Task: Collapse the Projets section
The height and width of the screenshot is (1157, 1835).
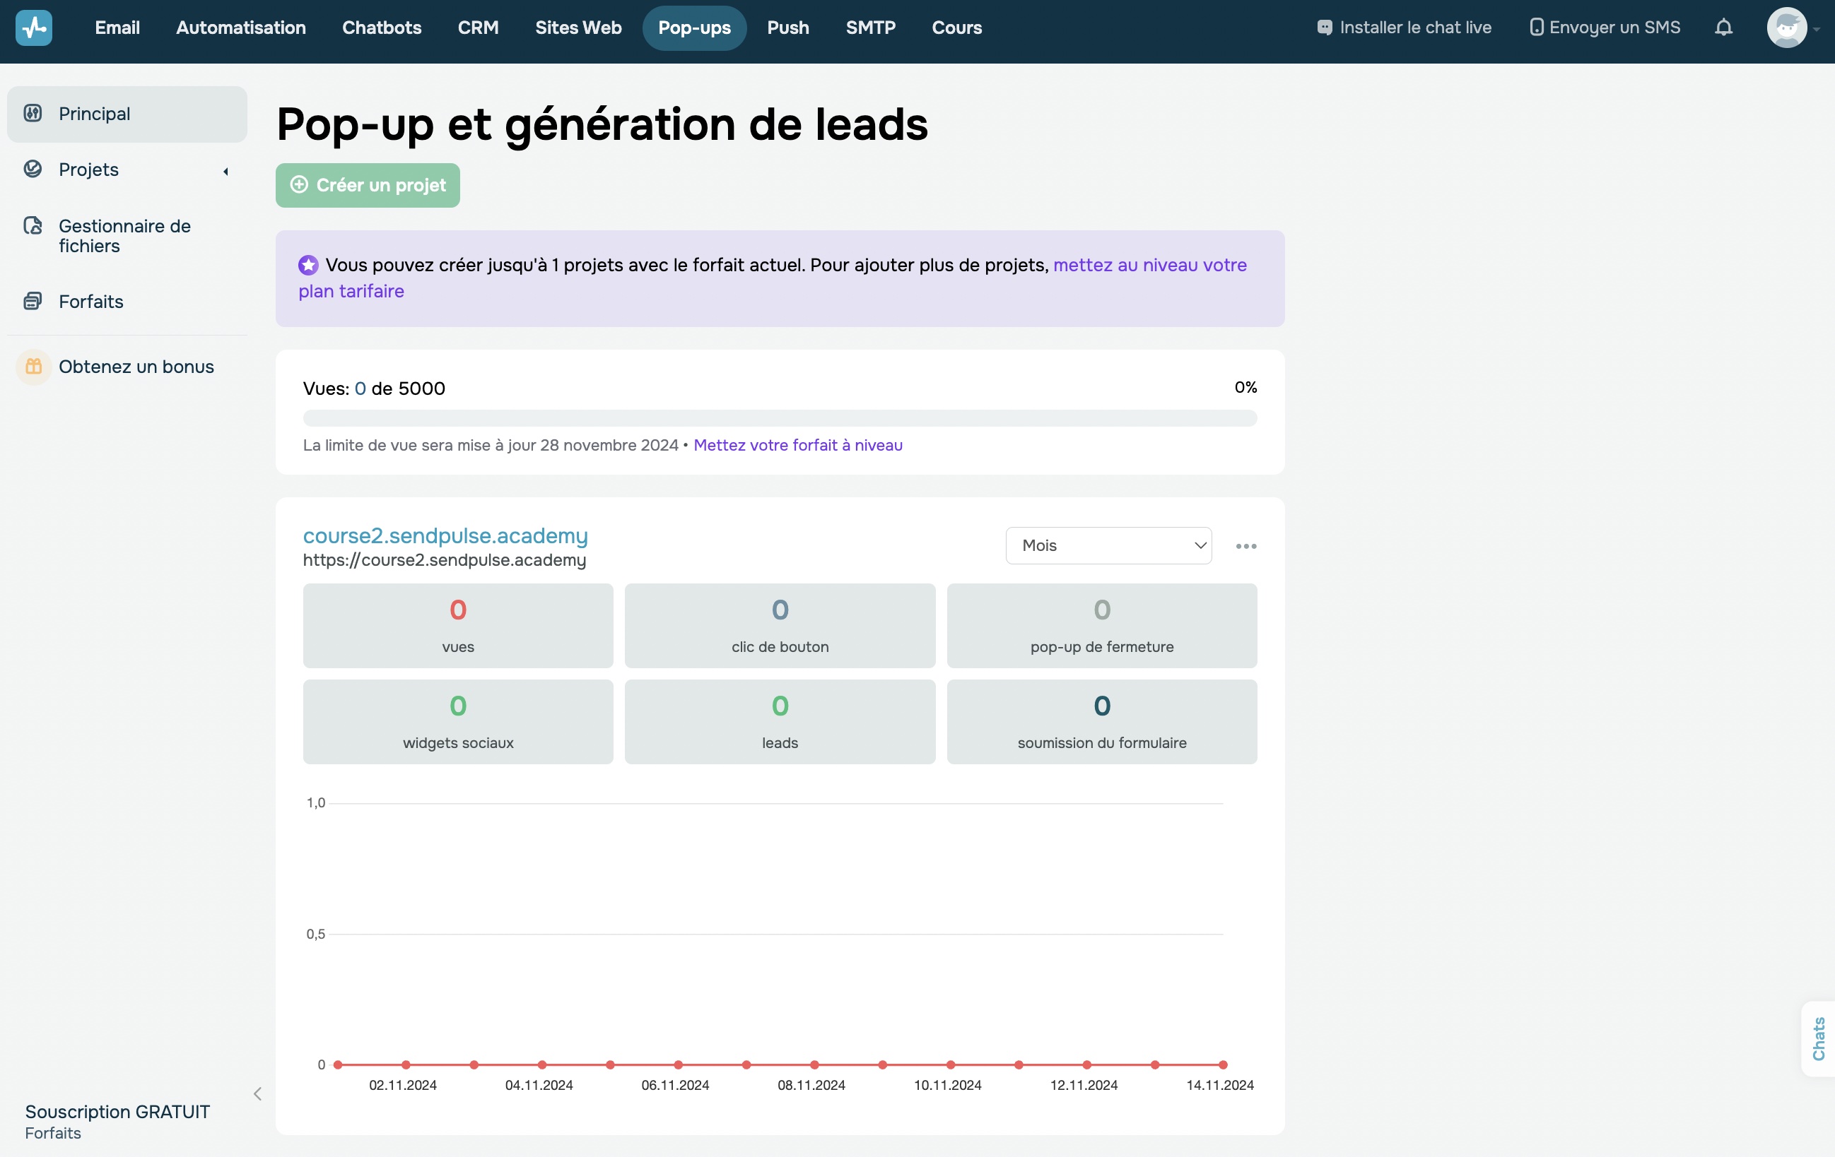Action: click(x=225, y=172)
